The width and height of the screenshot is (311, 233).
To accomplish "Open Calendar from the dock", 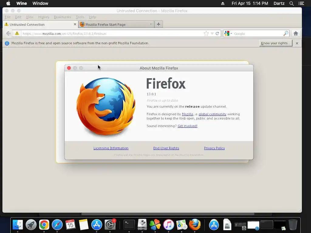I will coord(70,225).
